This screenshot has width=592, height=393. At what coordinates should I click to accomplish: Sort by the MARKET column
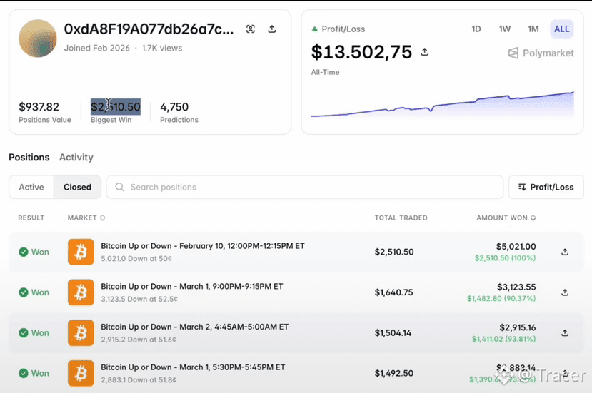86,218
